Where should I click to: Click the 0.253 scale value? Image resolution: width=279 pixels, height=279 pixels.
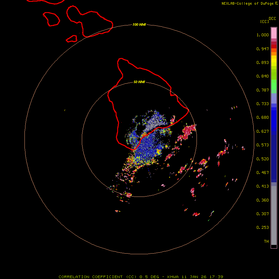(263, 228)
